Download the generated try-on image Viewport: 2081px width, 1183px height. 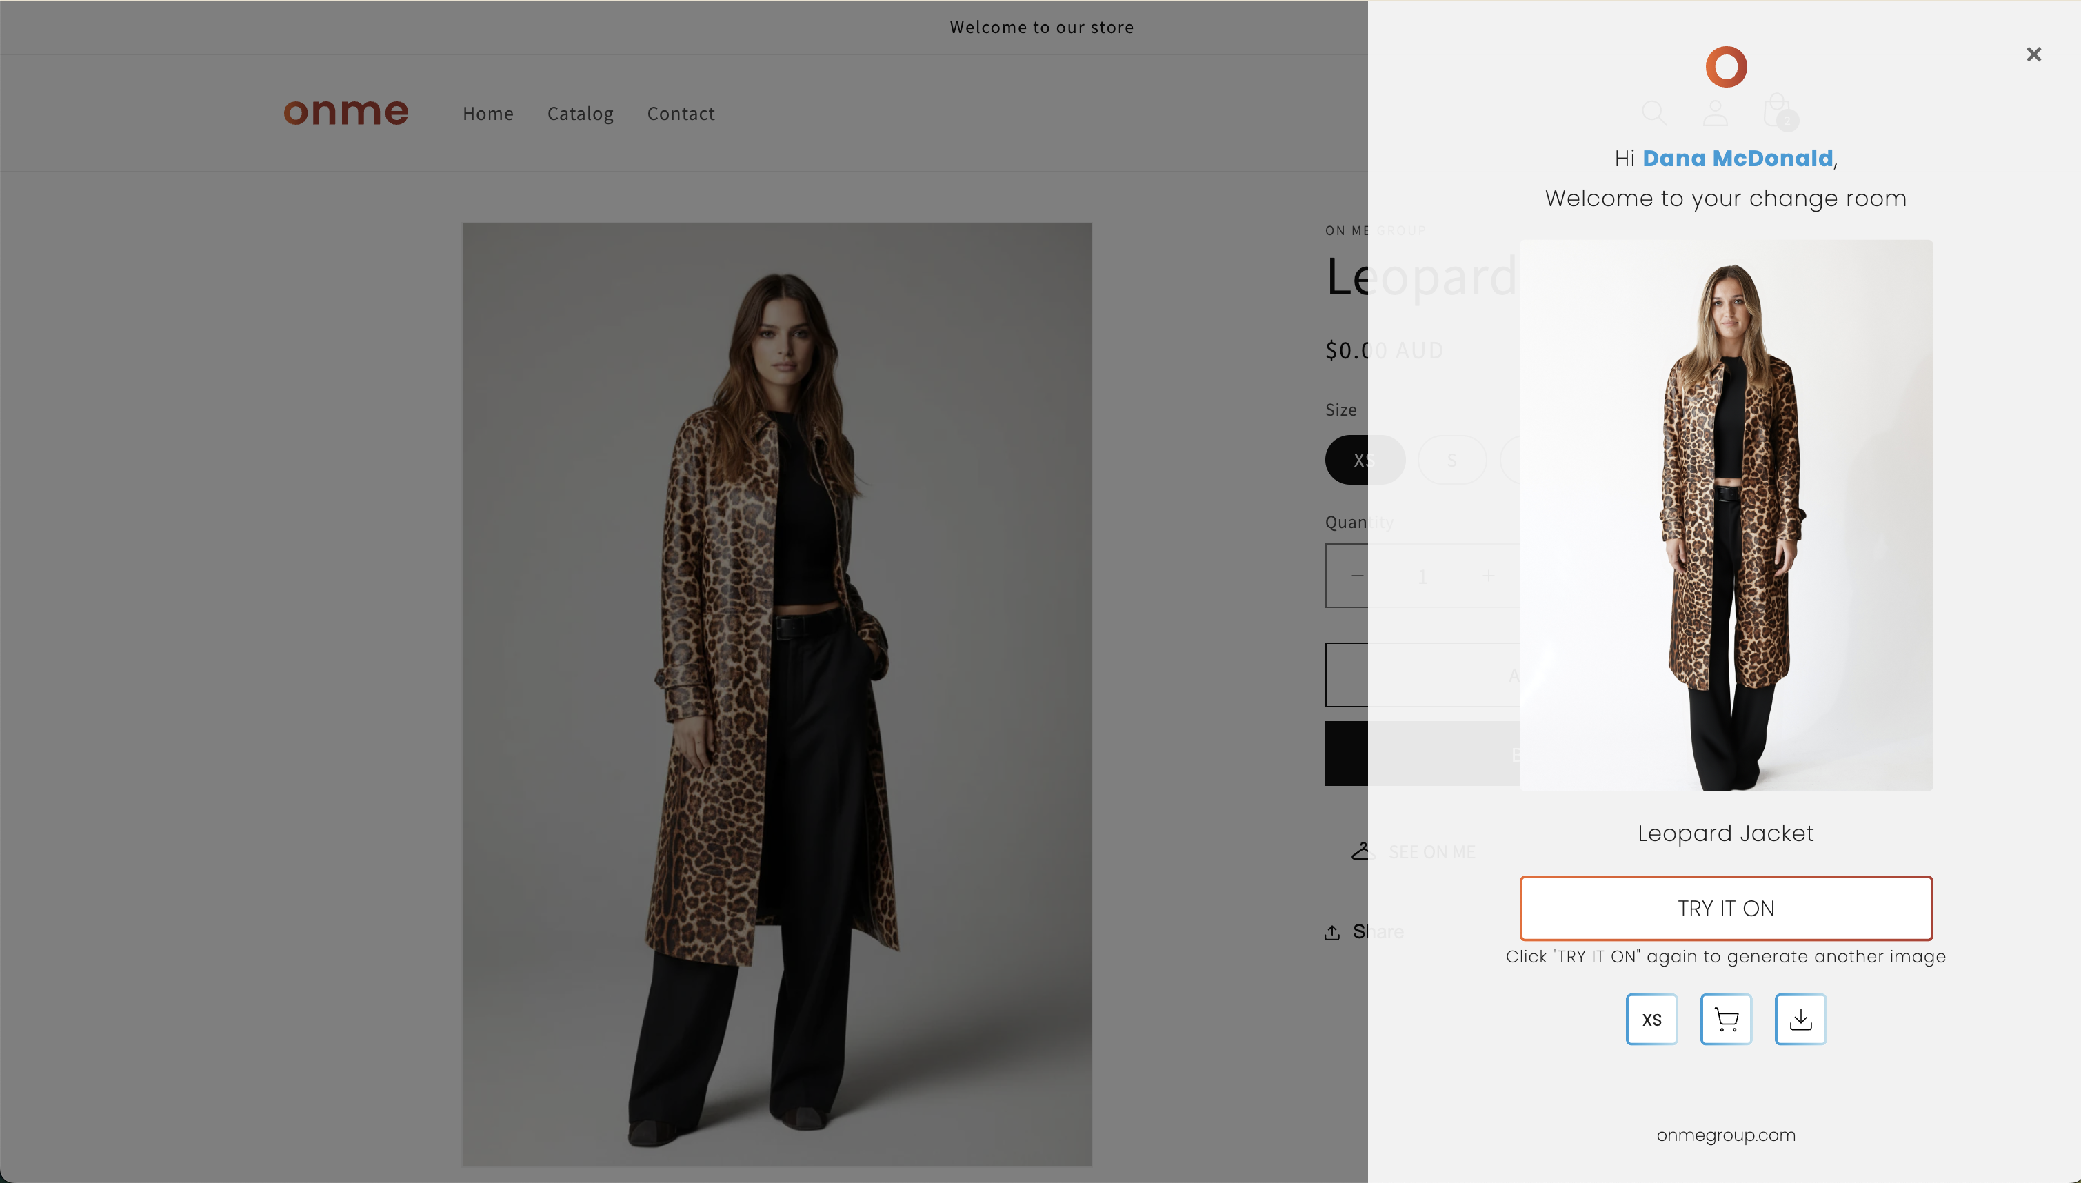coord(1800,1019)
